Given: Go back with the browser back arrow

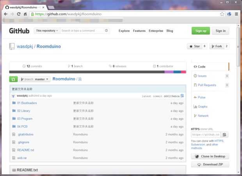Looking at the screenshot, I should 6,14.
